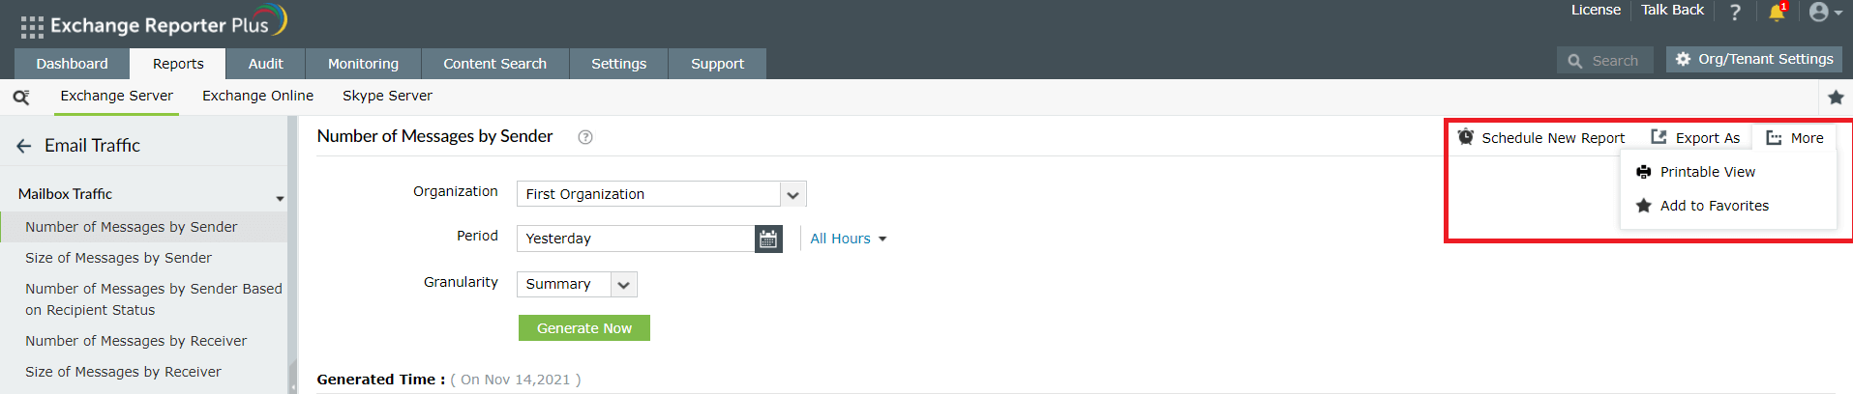
Task: Click the help icon beside report title
Action: (x=585, y=137)
